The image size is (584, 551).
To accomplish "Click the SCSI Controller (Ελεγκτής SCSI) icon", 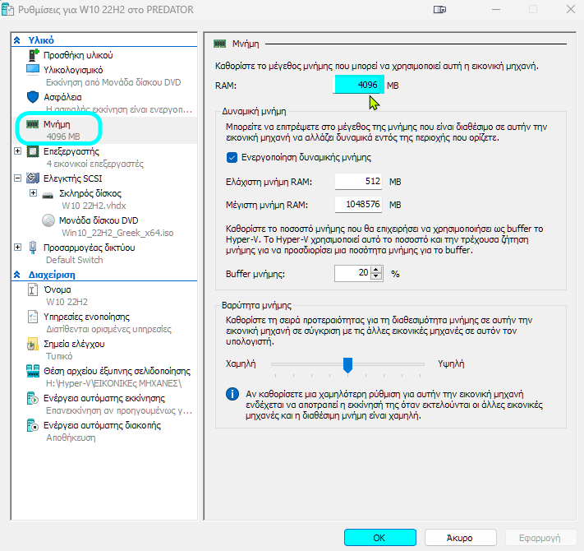I will click(33, 178).
